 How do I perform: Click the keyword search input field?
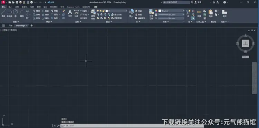[176, 2]
